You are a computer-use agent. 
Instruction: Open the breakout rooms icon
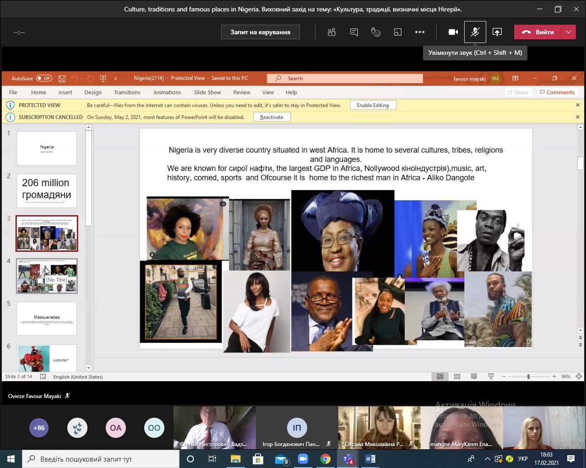coord(398,32)
